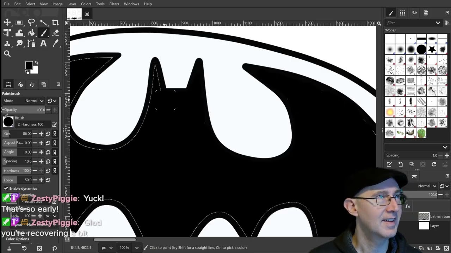Reset the brush Size to default

48,134
